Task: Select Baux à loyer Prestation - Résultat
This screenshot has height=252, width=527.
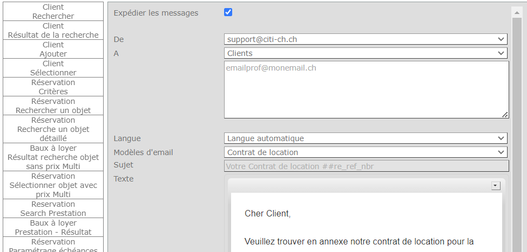Action: click(x=53, y=227)
